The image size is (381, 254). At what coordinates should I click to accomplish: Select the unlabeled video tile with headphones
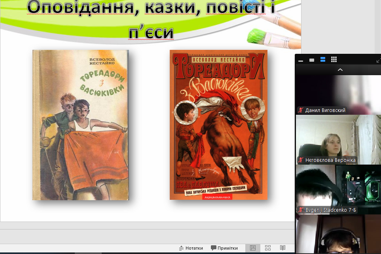pyautogui.click(x=338, y=234)
